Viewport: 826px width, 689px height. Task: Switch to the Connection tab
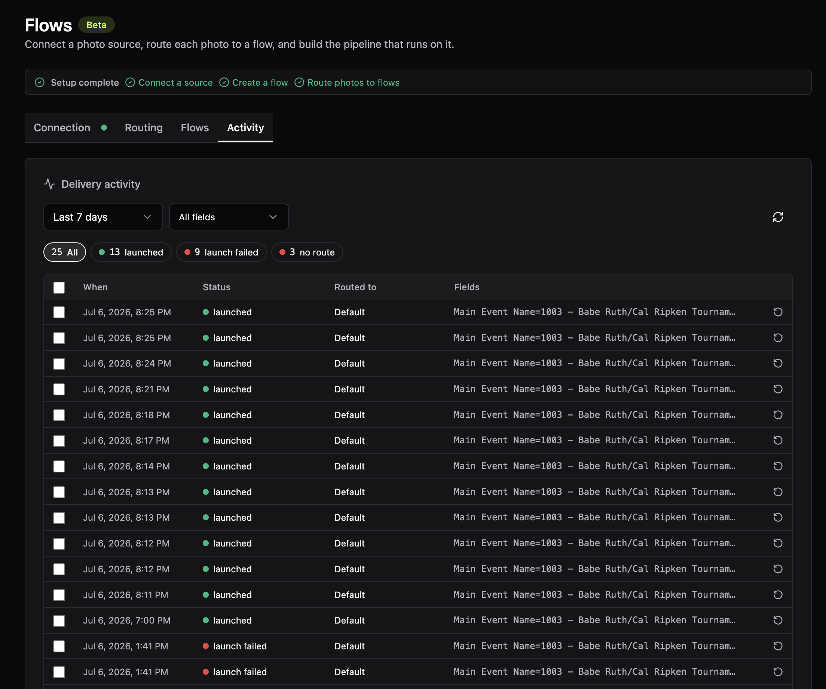[70, 128]
